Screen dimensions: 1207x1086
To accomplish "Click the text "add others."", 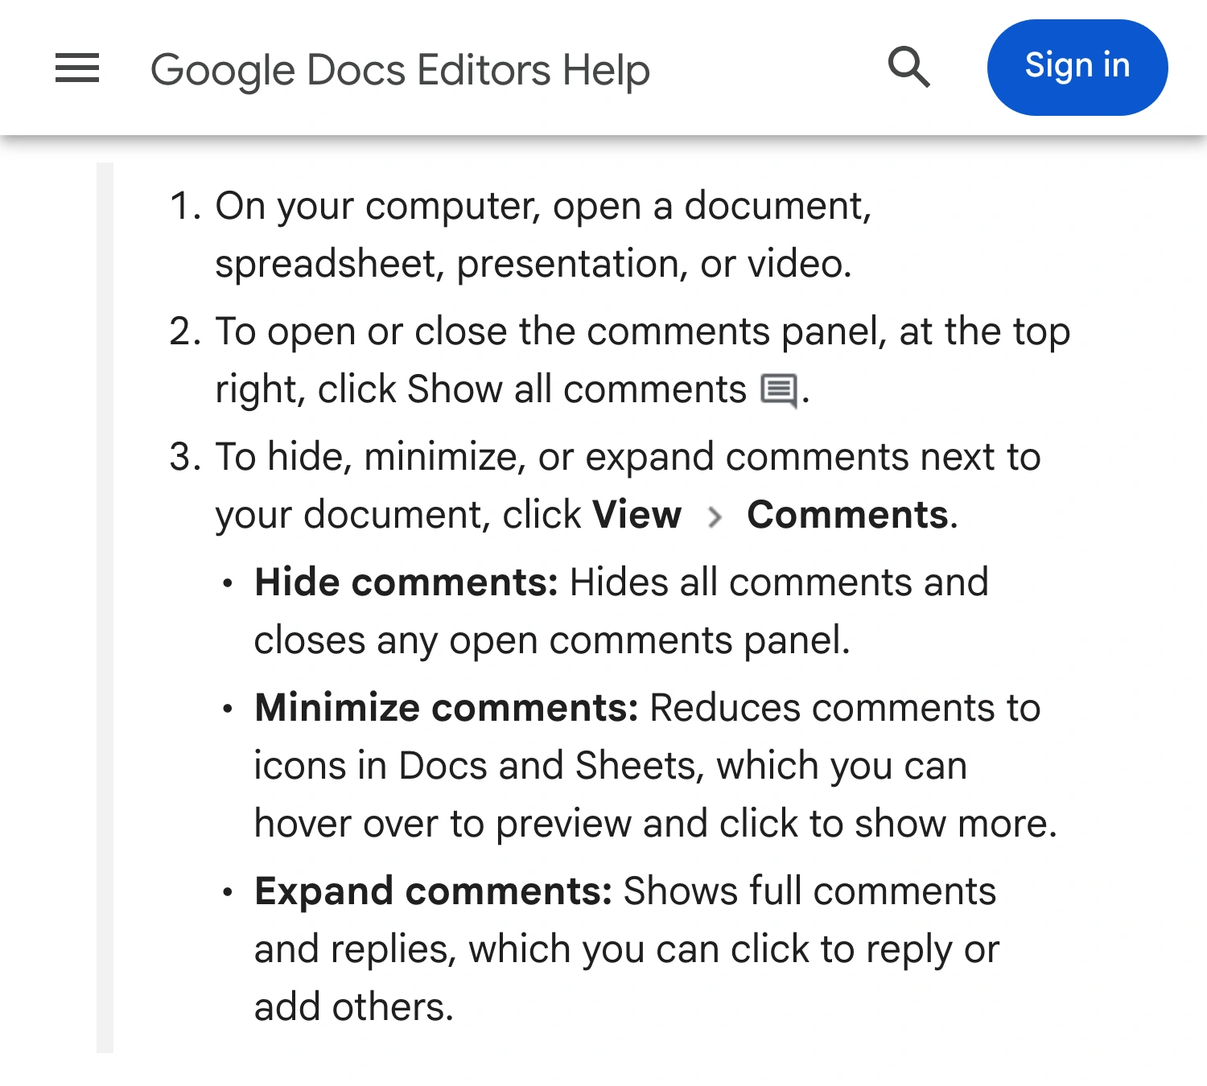I will pyautogui.click(x=354, y=1008).
